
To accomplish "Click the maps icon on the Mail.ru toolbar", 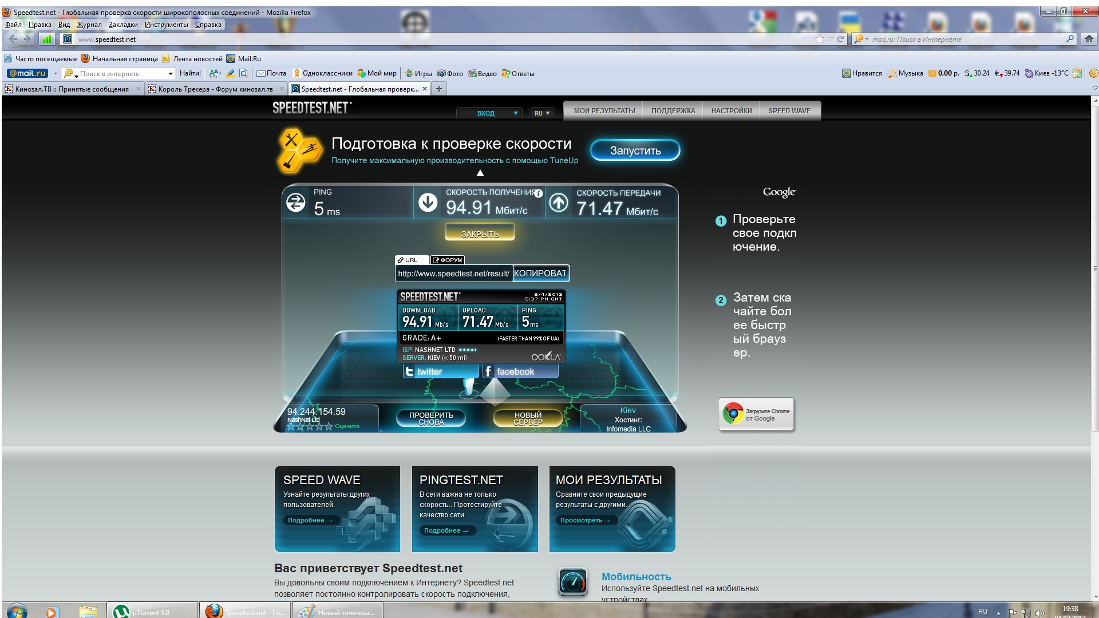I will pos(1077,73).
